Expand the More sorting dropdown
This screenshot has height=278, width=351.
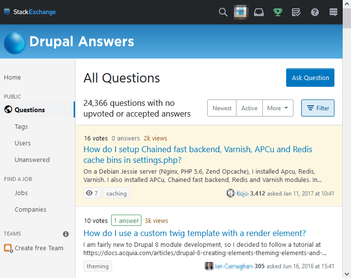277,108
